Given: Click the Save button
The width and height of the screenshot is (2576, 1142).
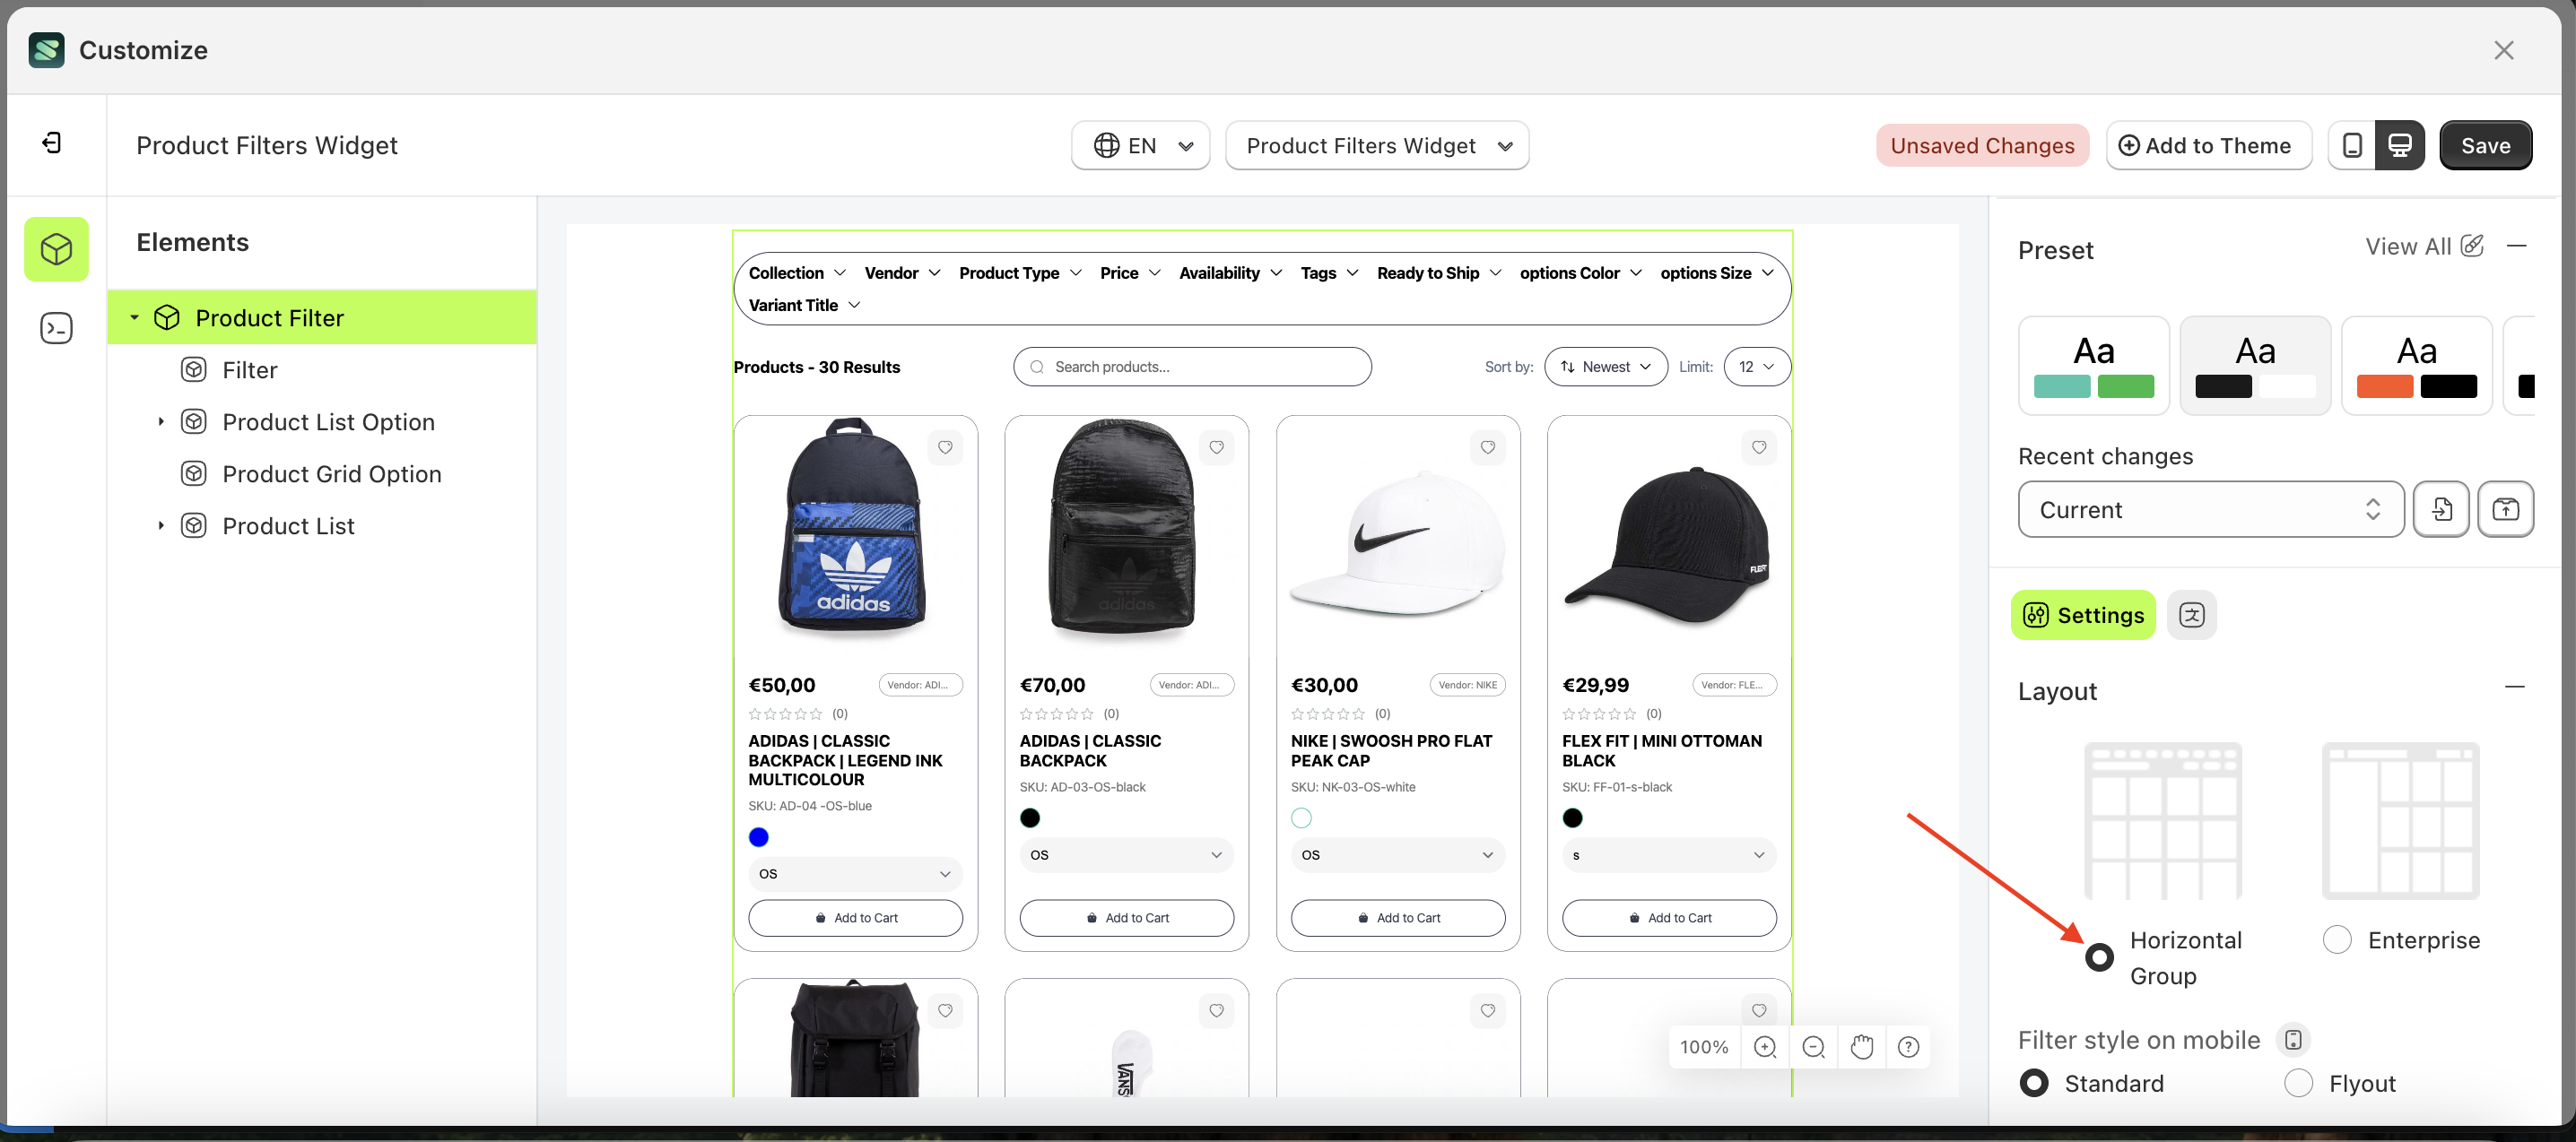Looking at the screenshot, I should [x=2485, y=146].
